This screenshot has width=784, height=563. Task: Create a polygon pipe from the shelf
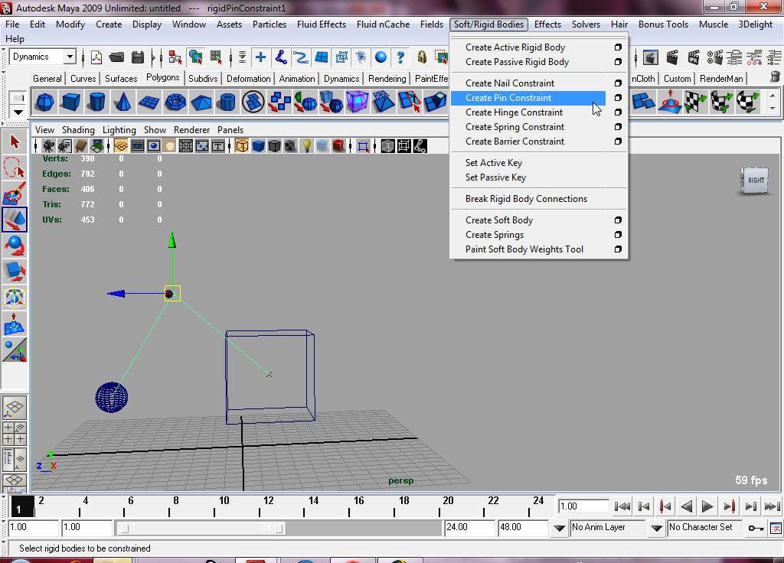pos(227,102)
